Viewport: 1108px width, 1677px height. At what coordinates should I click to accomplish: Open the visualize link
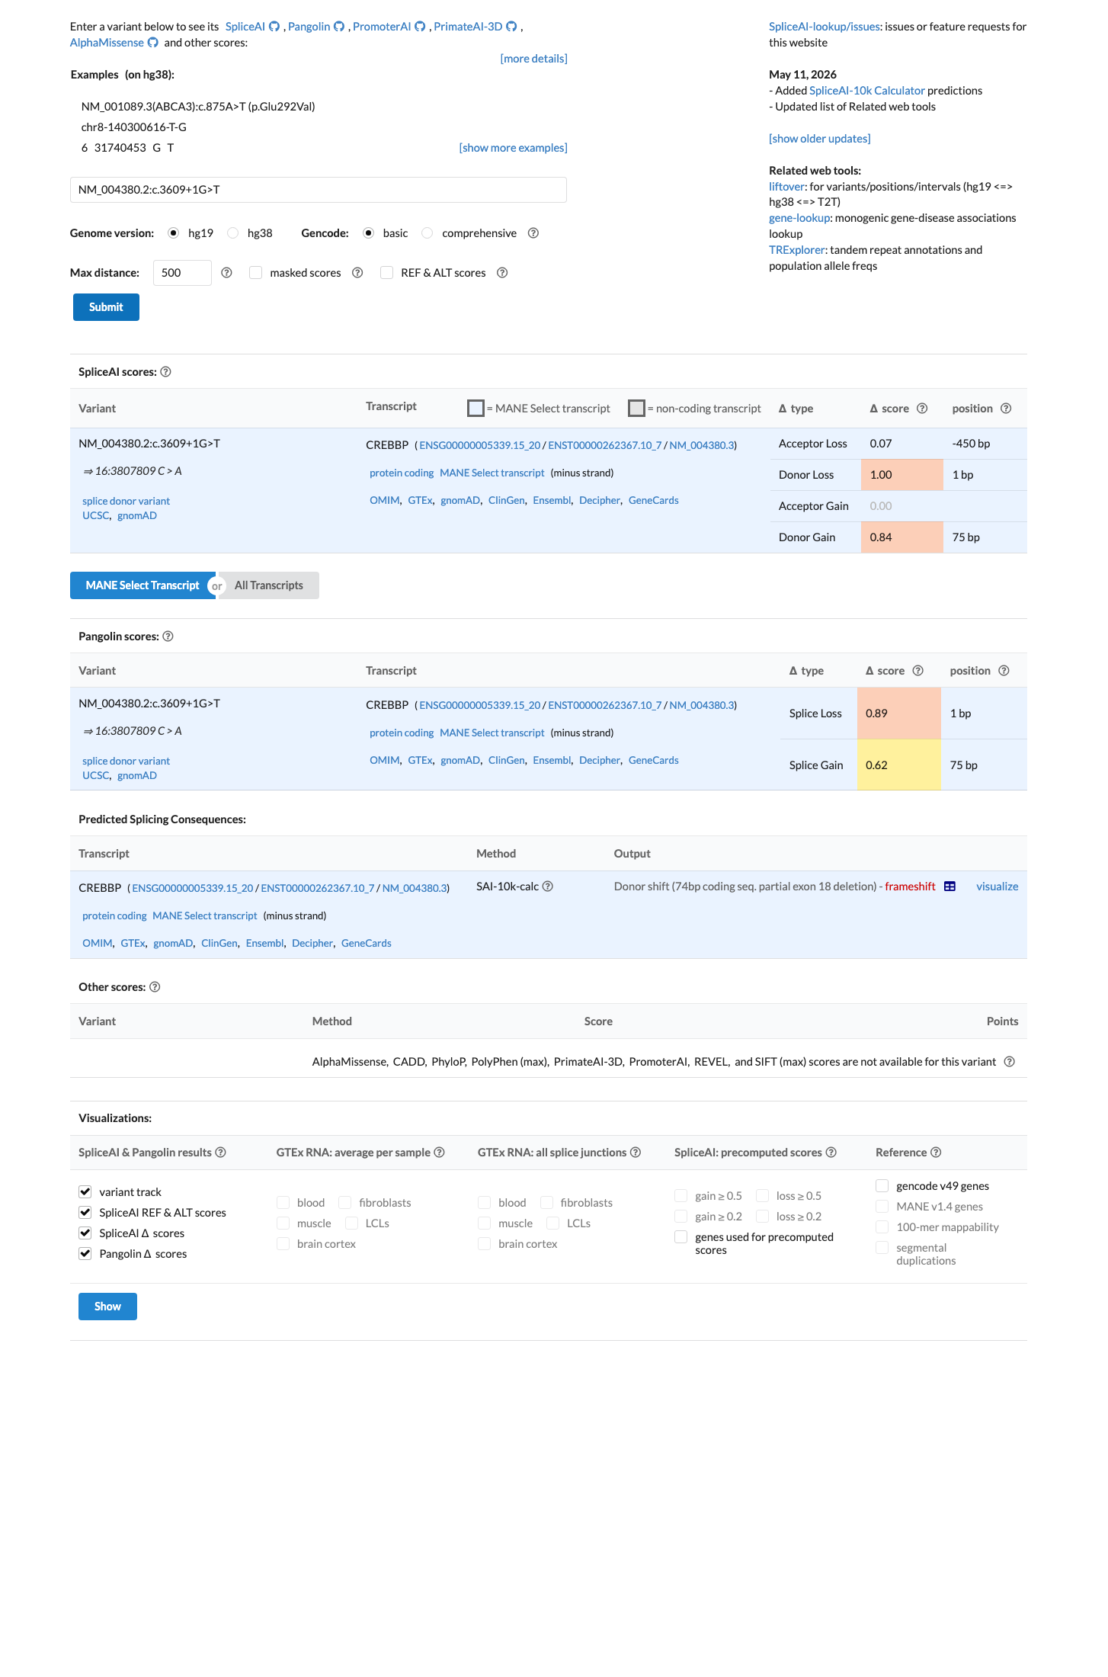(997, 887)
